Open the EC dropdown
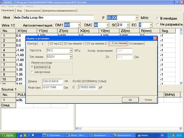This screenshot has height=138, width=184. pyautogui.click(x=151, y=25)
